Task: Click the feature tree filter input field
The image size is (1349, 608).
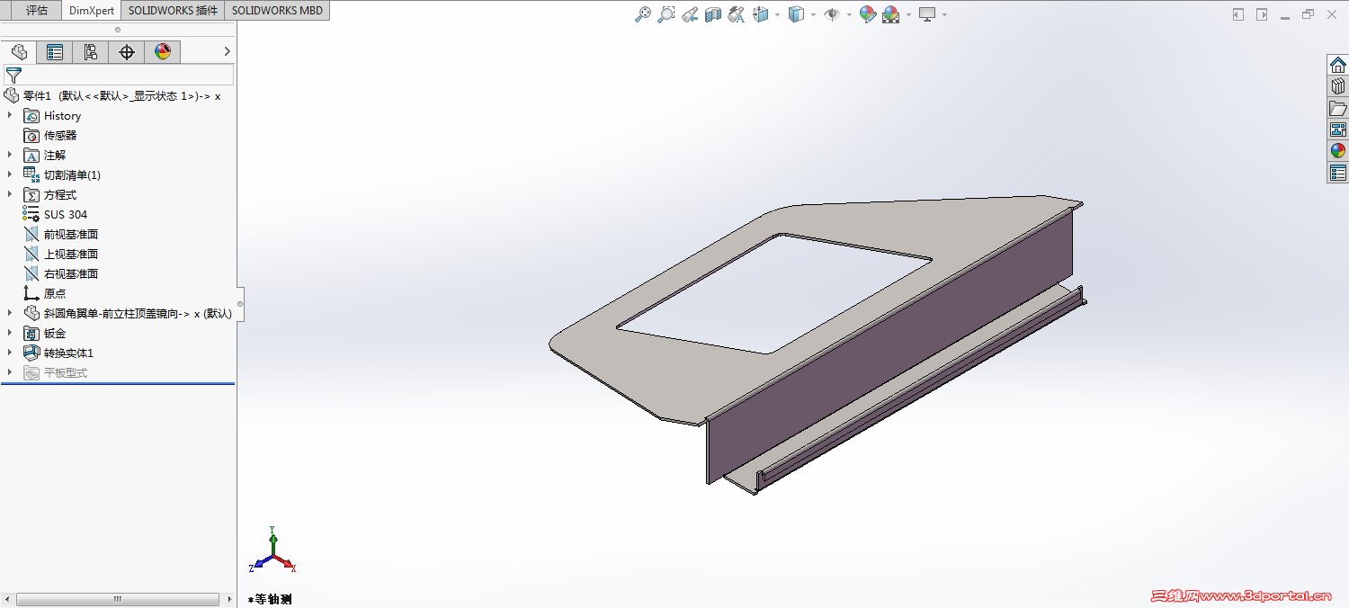Action: click(x=119, y=75)
